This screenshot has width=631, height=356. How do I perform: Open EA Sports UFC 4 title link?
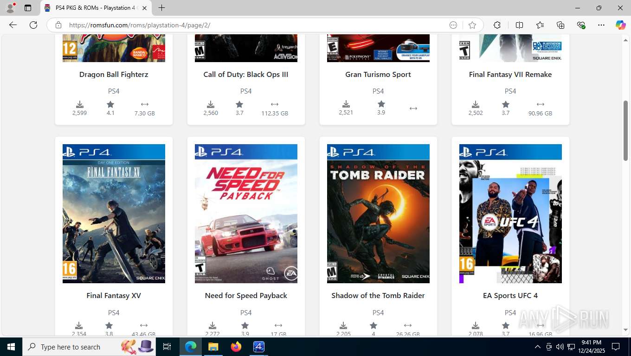click(x=510, y=295)
